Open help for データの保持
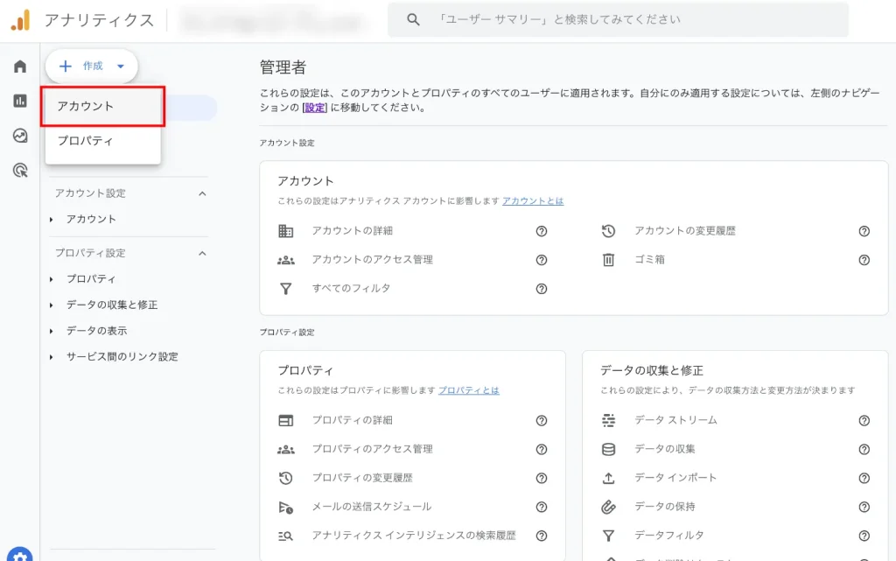896x561 pixels. click(864, 508)
